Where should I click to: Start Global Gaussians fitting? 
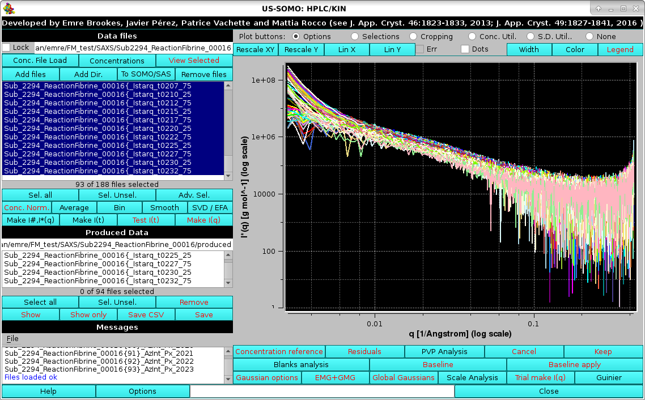pos(404,377)
